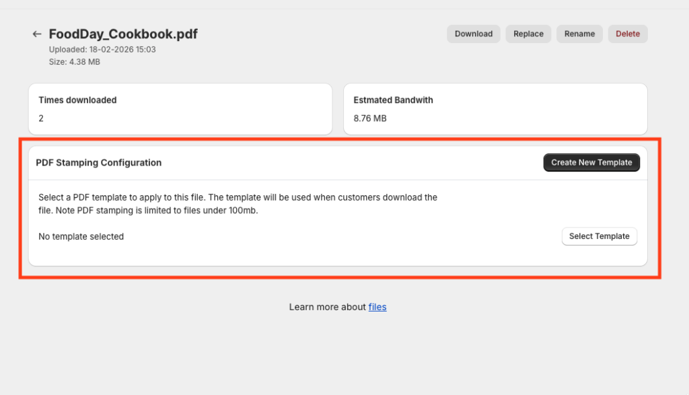
Task: Select the Estmated Bandwith card heading
Action: point(393,100)
